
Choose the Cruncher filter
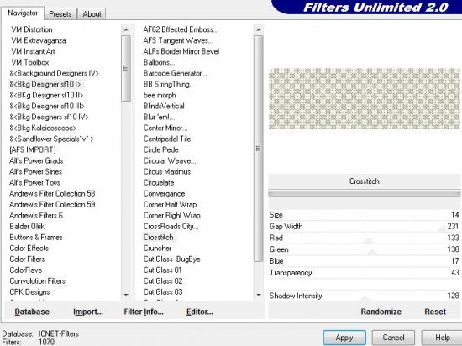coord(157,249)
